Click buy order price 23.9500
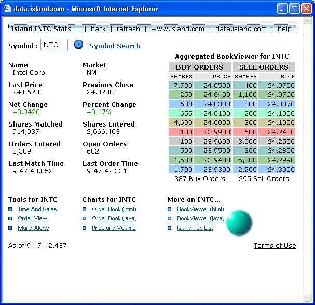This screenshot has width=315, height=305. (212, 150)
